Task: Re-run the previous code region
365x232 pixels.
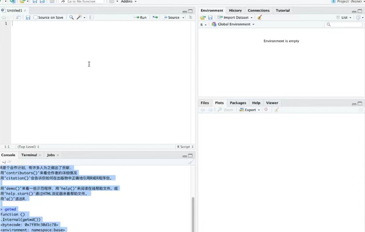Action: pos(155,17)
